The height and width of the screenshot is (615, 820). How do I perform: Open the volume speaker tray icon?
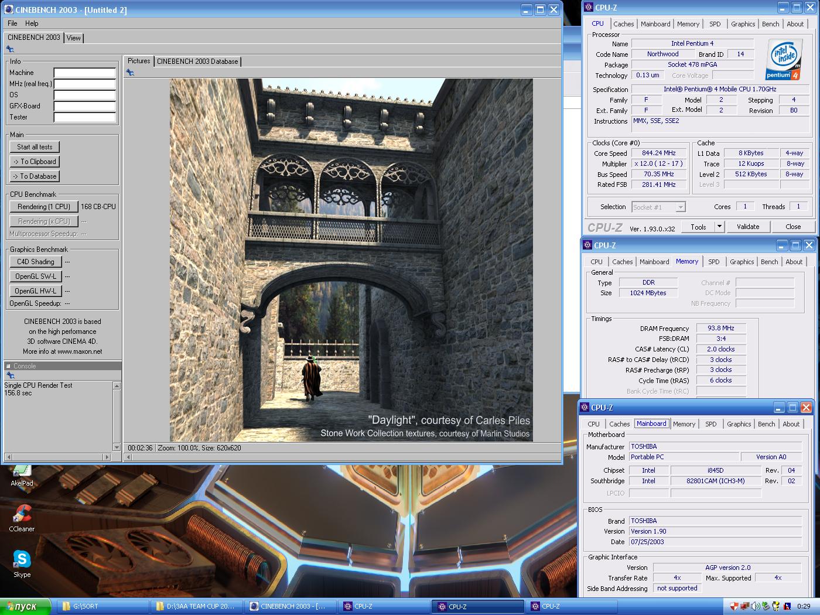point(755,606)
